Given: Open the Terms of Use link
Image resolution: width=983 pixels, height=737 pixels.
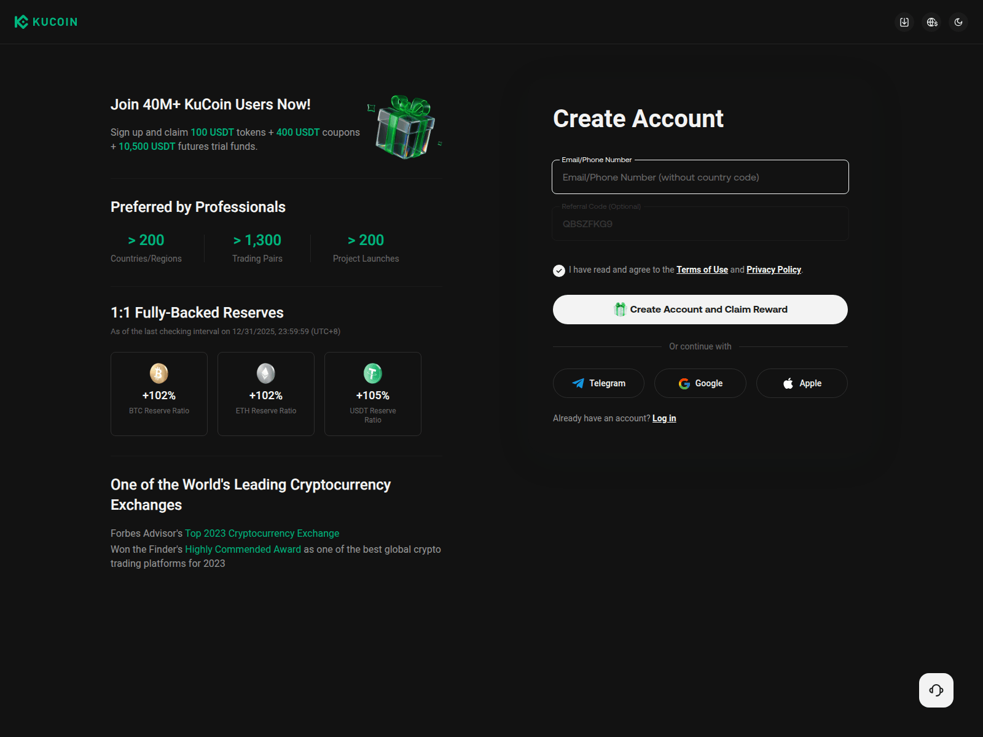Looking at the screenshot, I should [702, 270].
